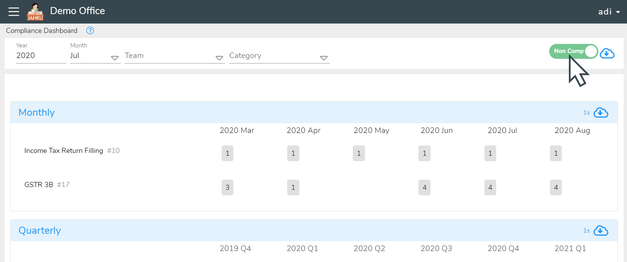
Task: Click the Quarterly section heading
Action: pyautogui.click(x=40, y=231)
